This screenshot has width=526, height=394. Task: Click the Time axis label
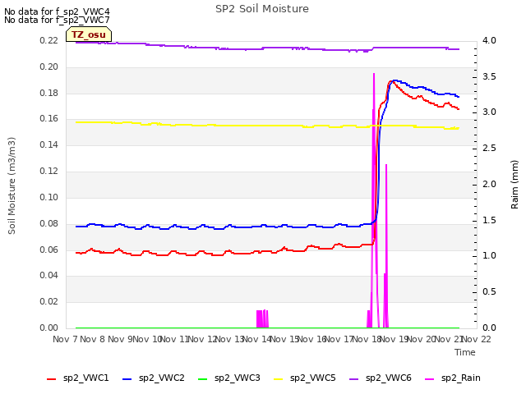pyautogui.click(x=465, y=352)
